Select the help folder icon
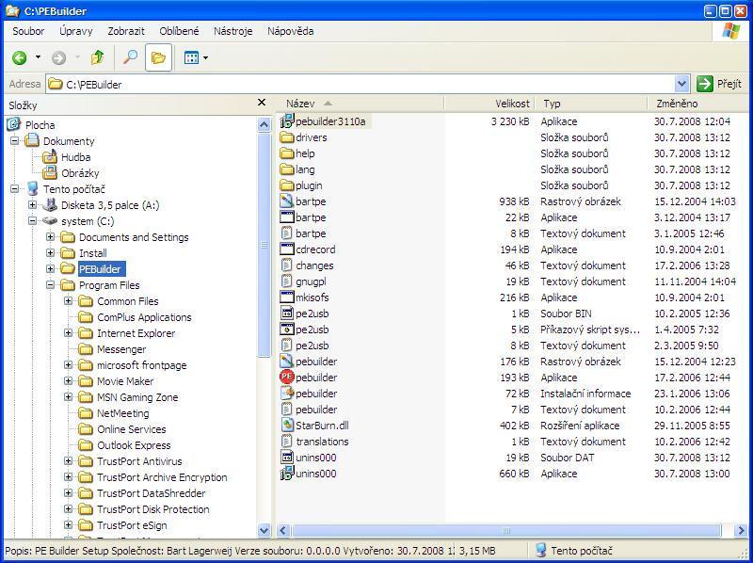753x563 pixels. coord(287,153)
